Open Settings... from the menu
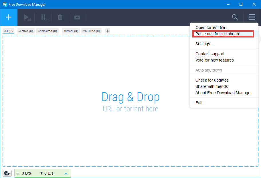261x178 pixels. pyautogui.click(x=224, y=44)
